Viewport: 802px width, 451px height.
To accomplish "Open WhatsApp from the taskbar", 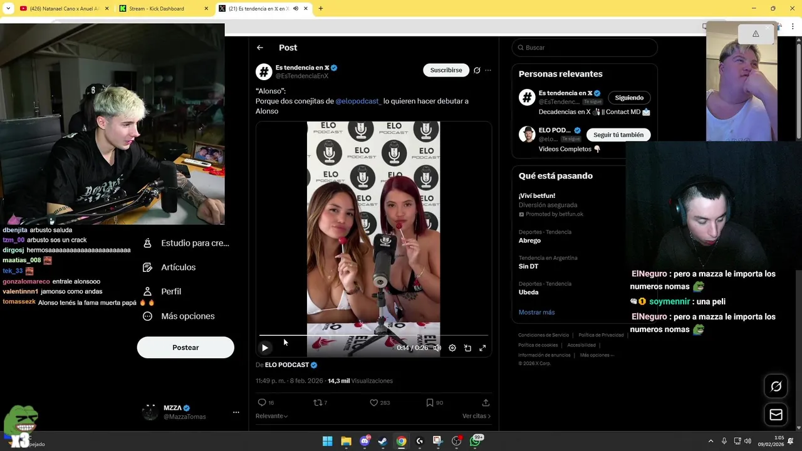I will tap(476, 442).
